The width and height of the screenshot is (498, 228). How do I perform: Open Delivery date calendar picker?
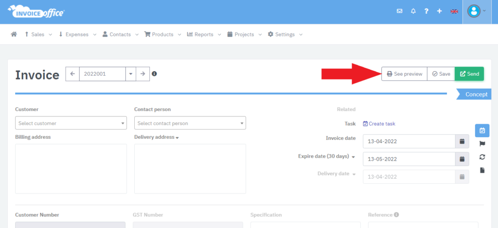pyautogui.click(x=462, y=177)
